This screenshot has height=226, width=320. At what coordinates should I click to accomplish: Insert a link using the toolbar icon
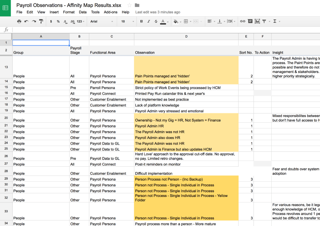[242, 22]
